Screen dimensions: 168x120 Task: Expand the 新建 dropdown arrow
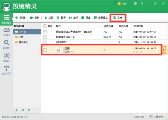point(27,18)
